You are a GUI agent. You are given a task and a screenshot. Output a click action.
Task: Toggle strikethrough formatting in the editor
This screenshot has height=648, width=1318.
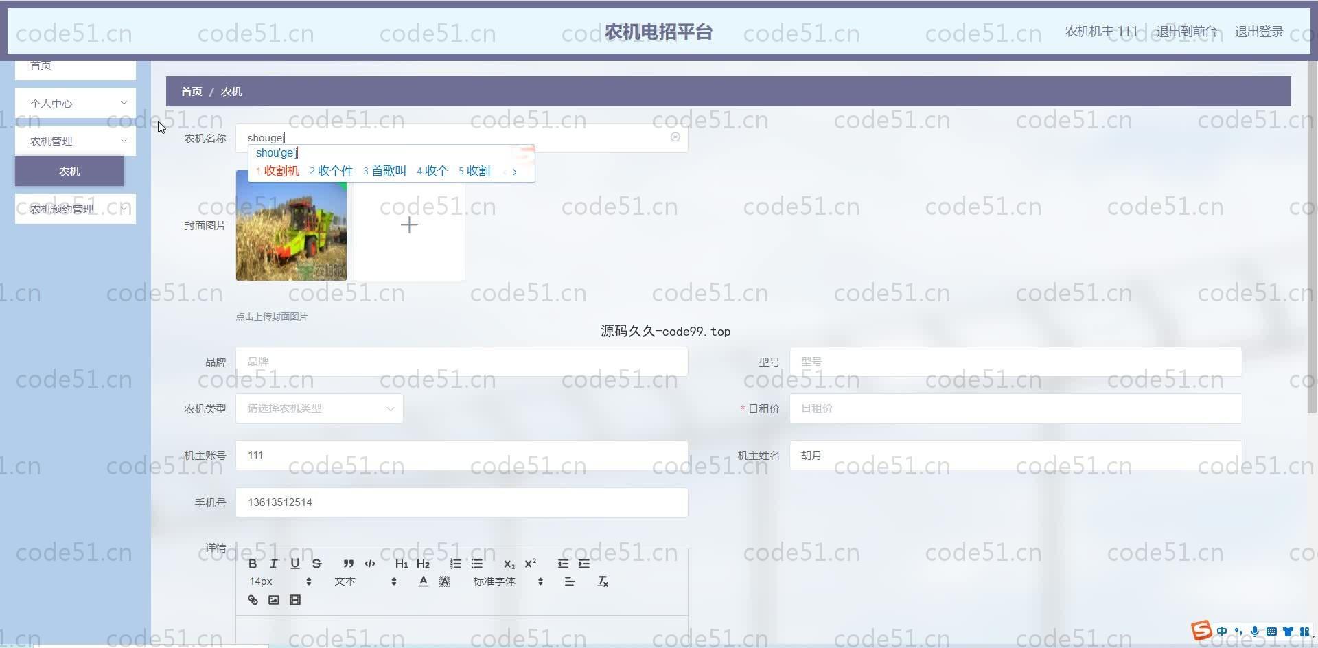pyautogui.click(x=316, y=564)
